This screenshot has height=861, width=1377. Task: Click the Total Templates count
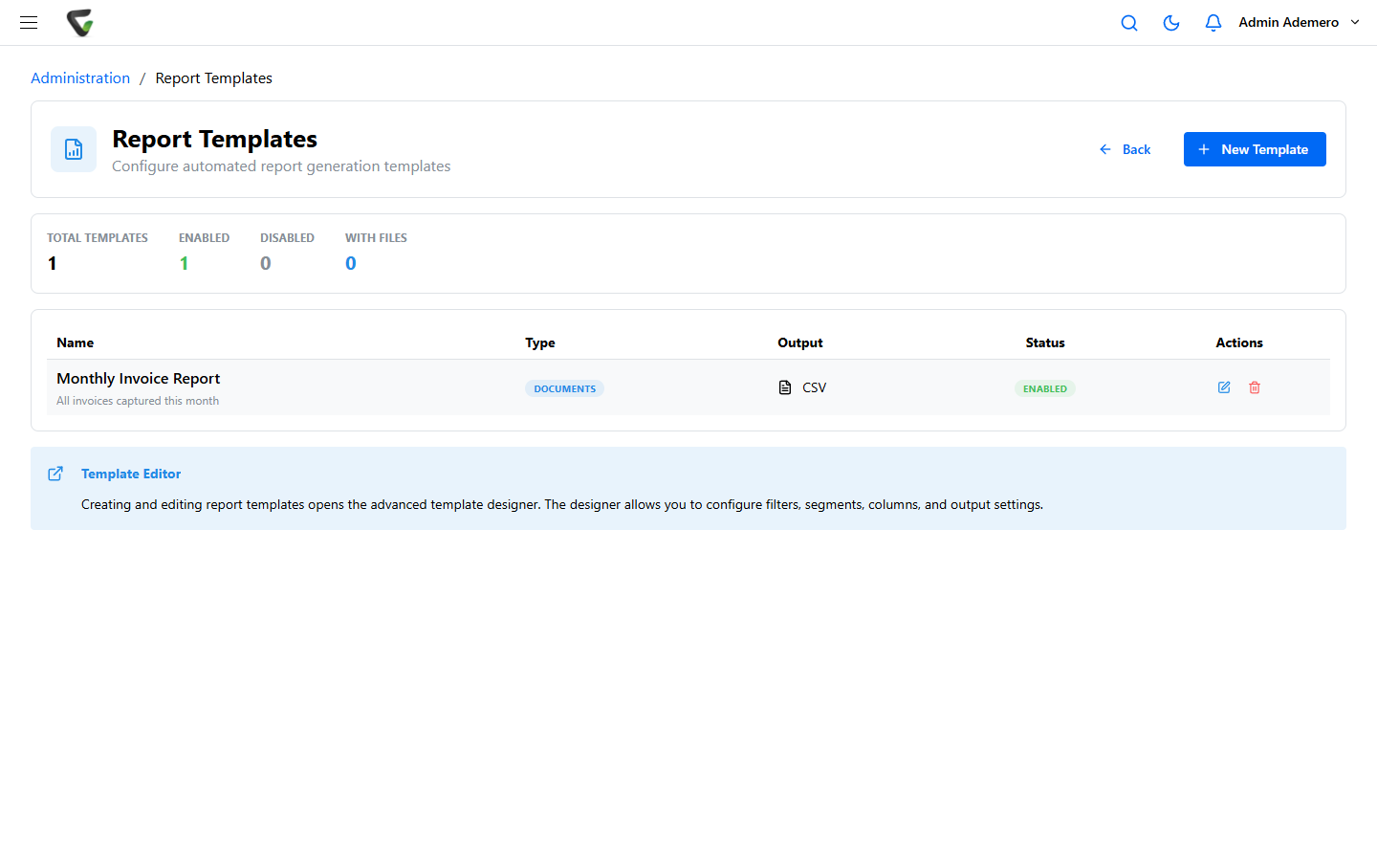coord(53,263)
